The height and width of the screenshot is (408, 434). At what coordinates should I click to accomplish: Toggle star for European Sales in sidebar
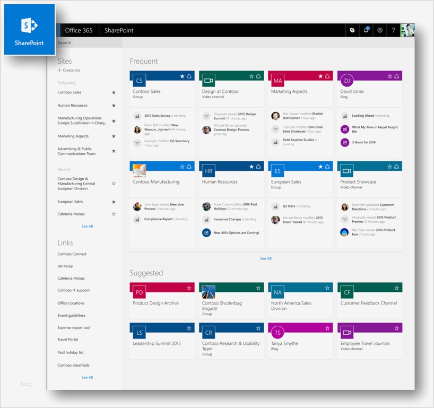(114, 202)
